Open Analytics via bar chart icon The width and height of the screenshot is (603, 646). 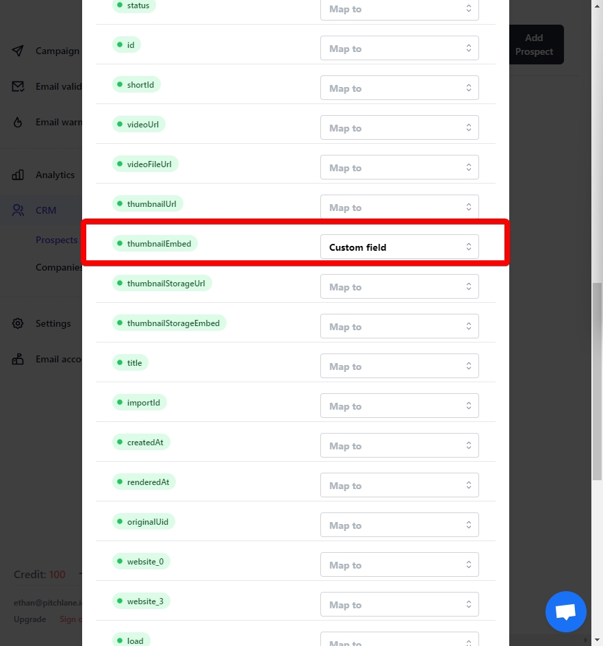18,175
